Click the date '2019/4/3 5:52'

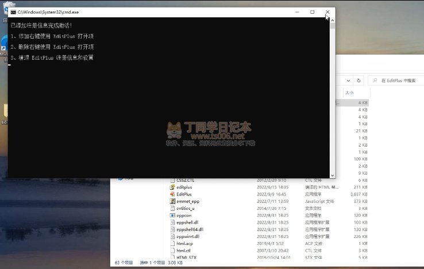(x=270, y=244)
